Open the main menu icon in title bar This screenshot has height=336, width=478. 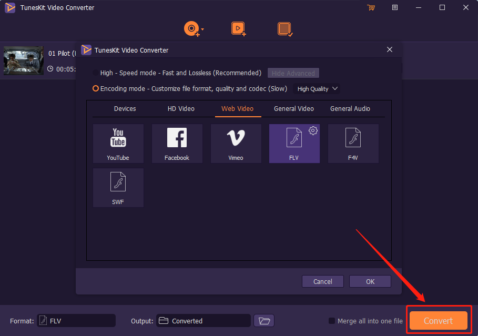pos(395,7)
